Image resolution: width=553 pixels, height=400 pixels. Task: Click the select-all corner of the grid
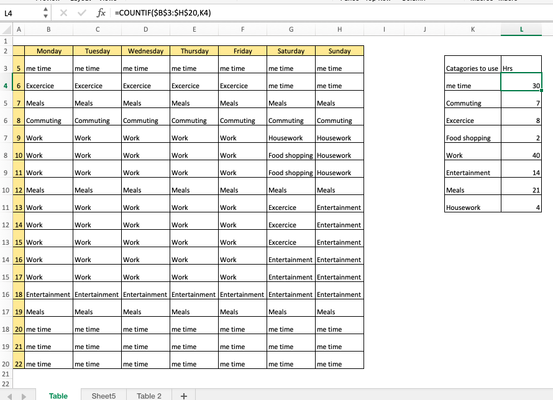[x=6, y=30]
